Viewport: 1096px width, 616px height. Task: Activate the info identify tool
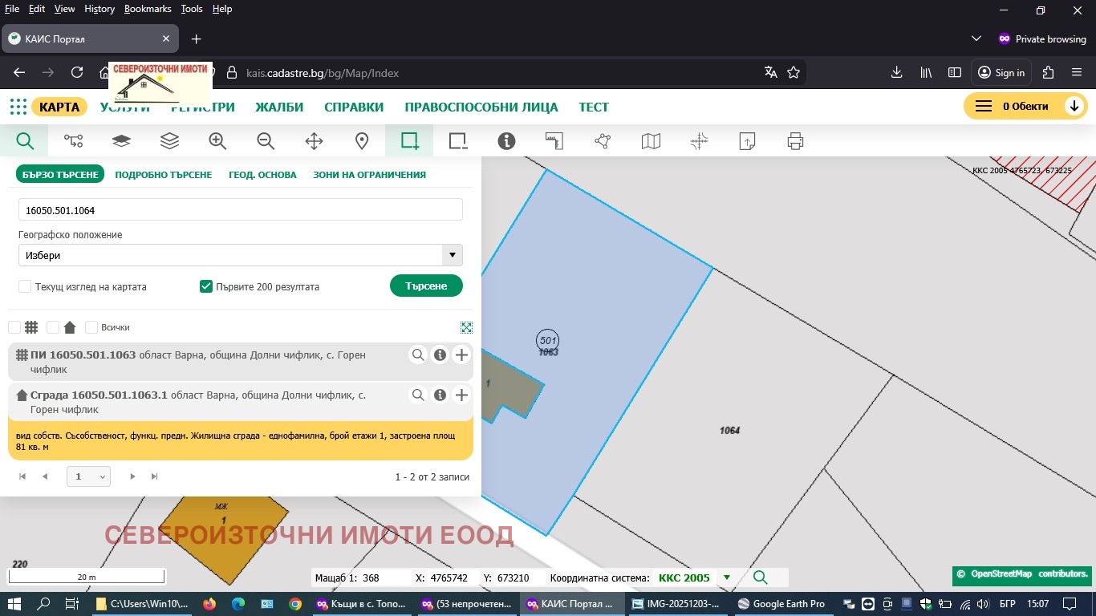(x=506, y=140)
